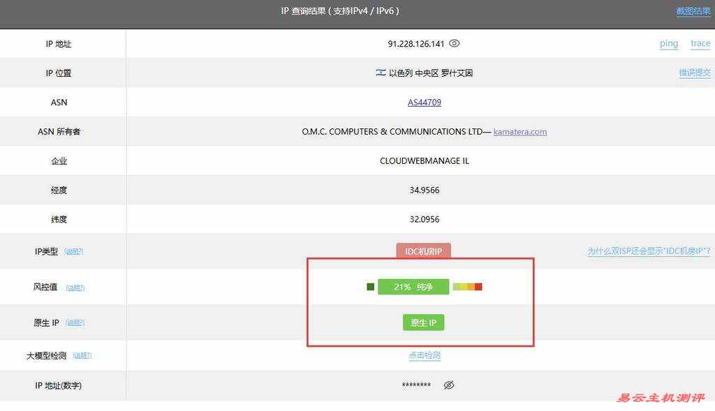Open the 说明 link beside IP类型
The height and width of the screenshot is (411, 715).
coord(73,251)
